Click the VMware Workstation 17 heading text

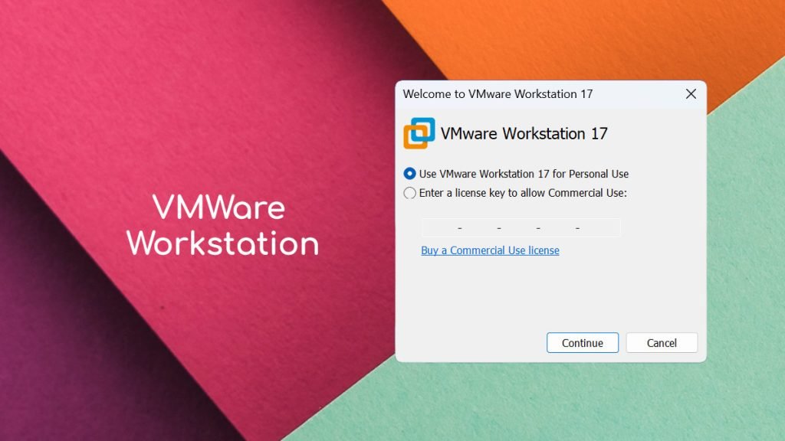pyautogui.click(x=524, y=133)
